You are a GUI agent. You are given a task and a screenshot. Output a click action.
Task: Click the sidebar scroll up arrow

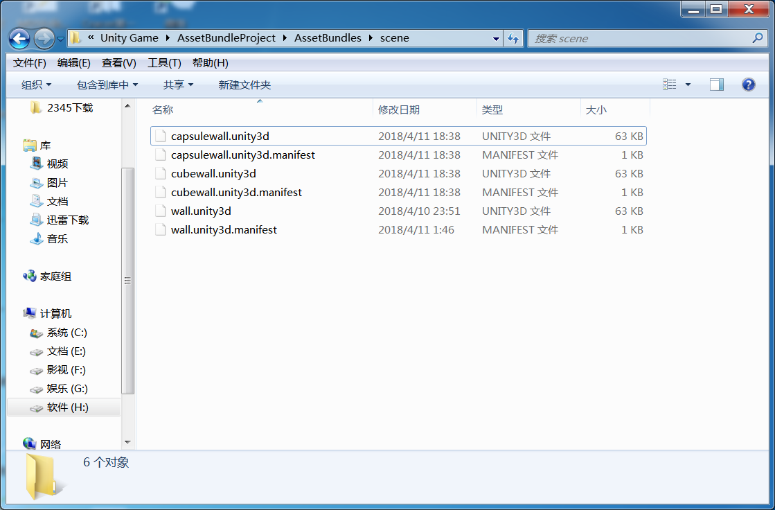(127, 105)
